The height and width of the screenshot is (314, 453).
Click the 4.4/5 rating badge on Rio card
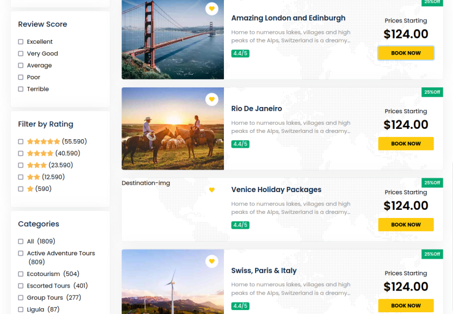click(240, 144)
